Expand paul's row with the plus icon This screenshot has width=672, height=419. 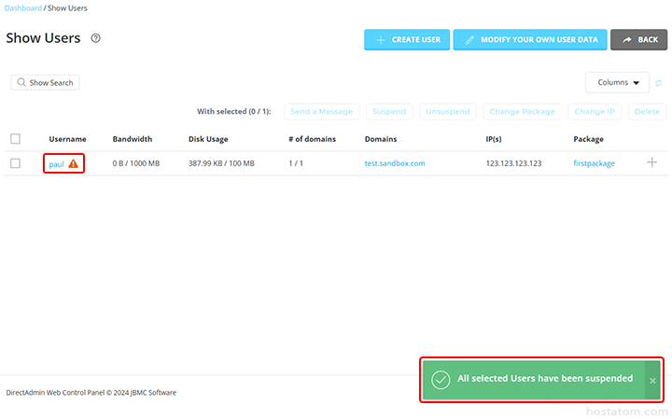651,162
